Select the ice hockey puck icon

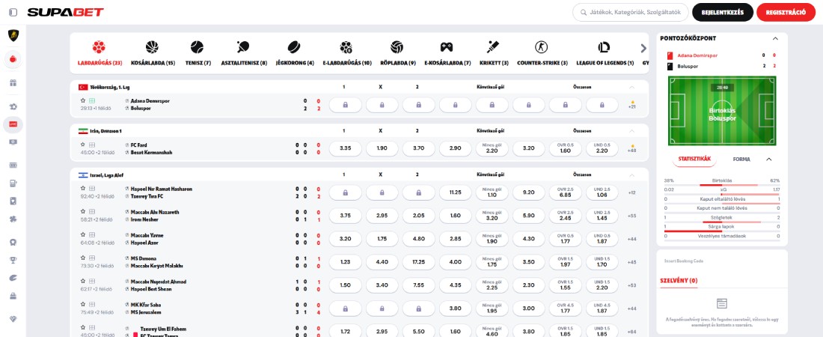click(295, 47)
